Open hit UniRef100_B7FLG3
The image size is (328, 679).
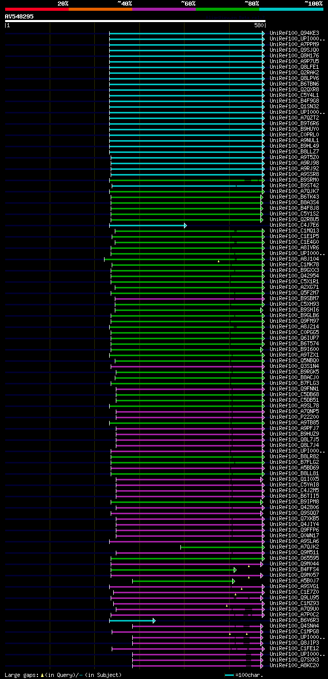294,383
